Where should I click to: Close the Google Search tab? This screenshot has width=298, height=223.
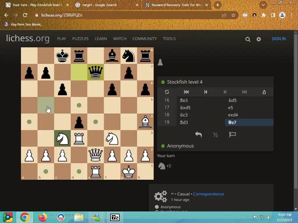[x=137, y=5]
